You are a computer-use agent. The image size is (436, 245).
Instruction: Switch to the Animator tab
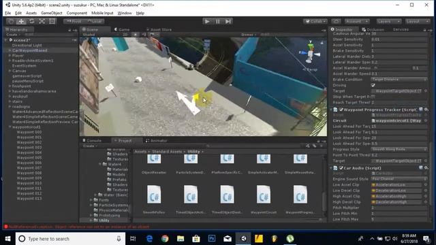157,141
